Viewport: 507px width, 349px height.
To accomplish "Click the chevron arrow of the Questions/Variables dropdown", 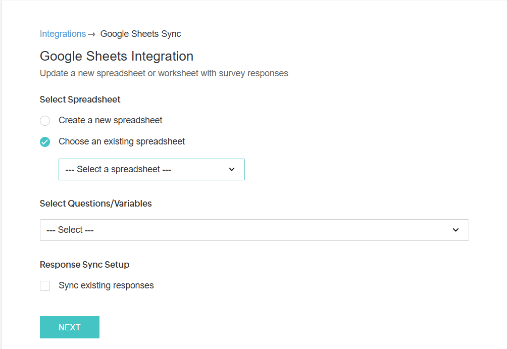I will 455,230.
